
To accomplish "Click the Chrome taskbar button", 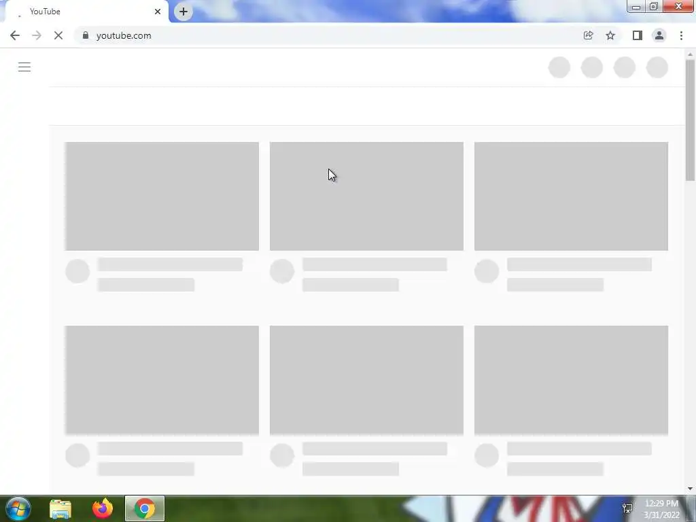I will [145, 508].
